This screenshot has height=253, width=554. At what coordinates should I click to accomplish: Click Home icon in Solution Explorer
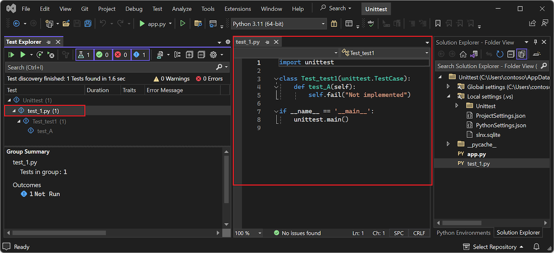point(463,54)
